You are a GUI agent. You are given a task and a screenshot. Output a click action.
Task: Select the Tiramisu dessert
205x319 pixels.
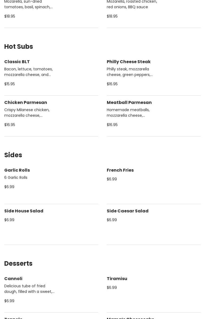[117, 278]
